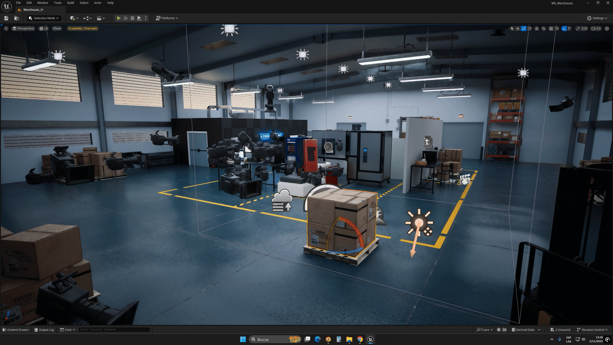Disable rotation angle snapping toggle
This screenshot has height=345, width=613.
[564, 29]
